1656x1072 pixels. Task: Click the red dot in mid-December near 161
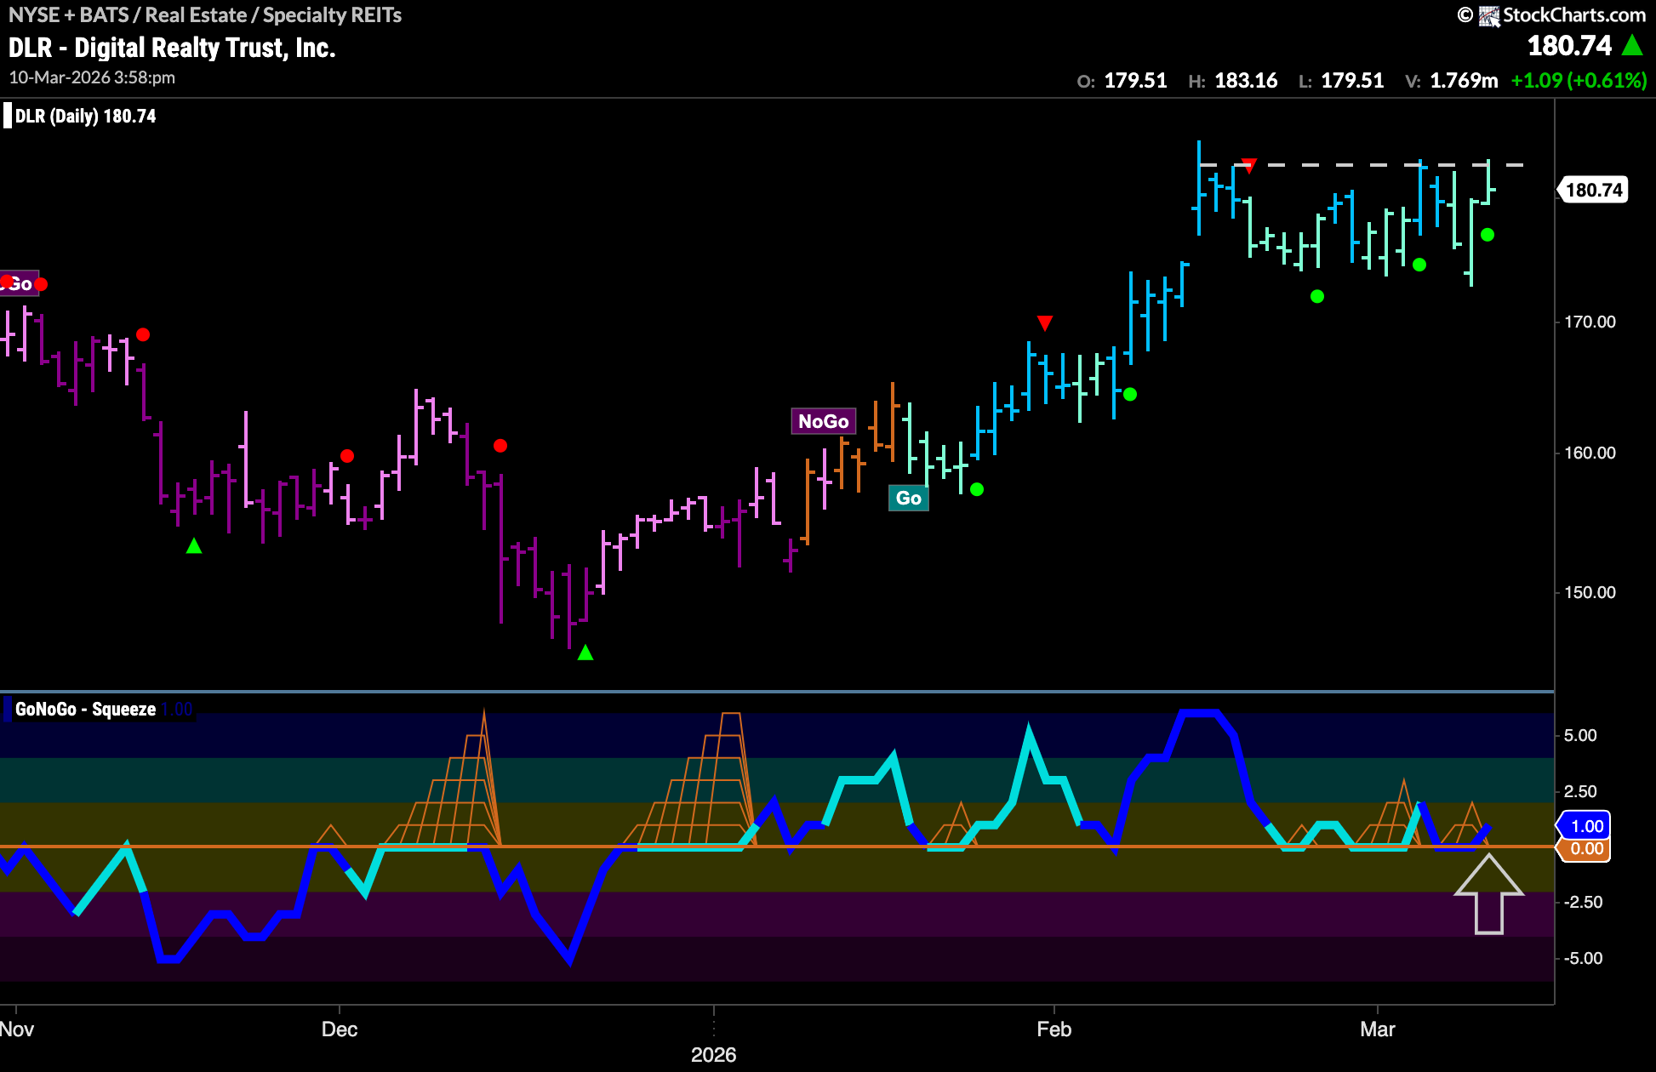[500, 446]
